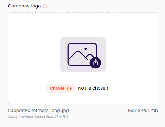Open file picker with Choose File

point(61,88)
